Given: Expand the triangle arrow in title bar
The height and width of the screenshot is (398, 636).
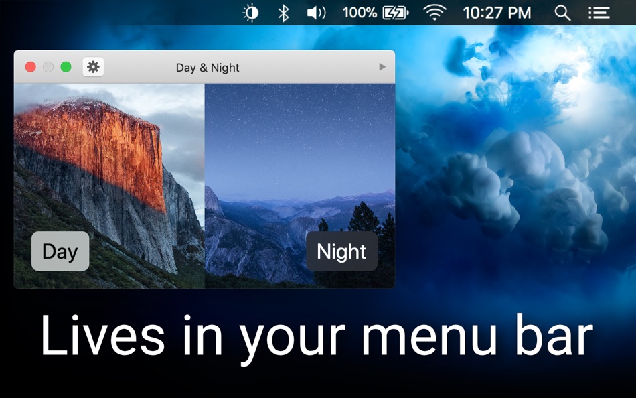Looking at the screenshot, I should (382, 67).
